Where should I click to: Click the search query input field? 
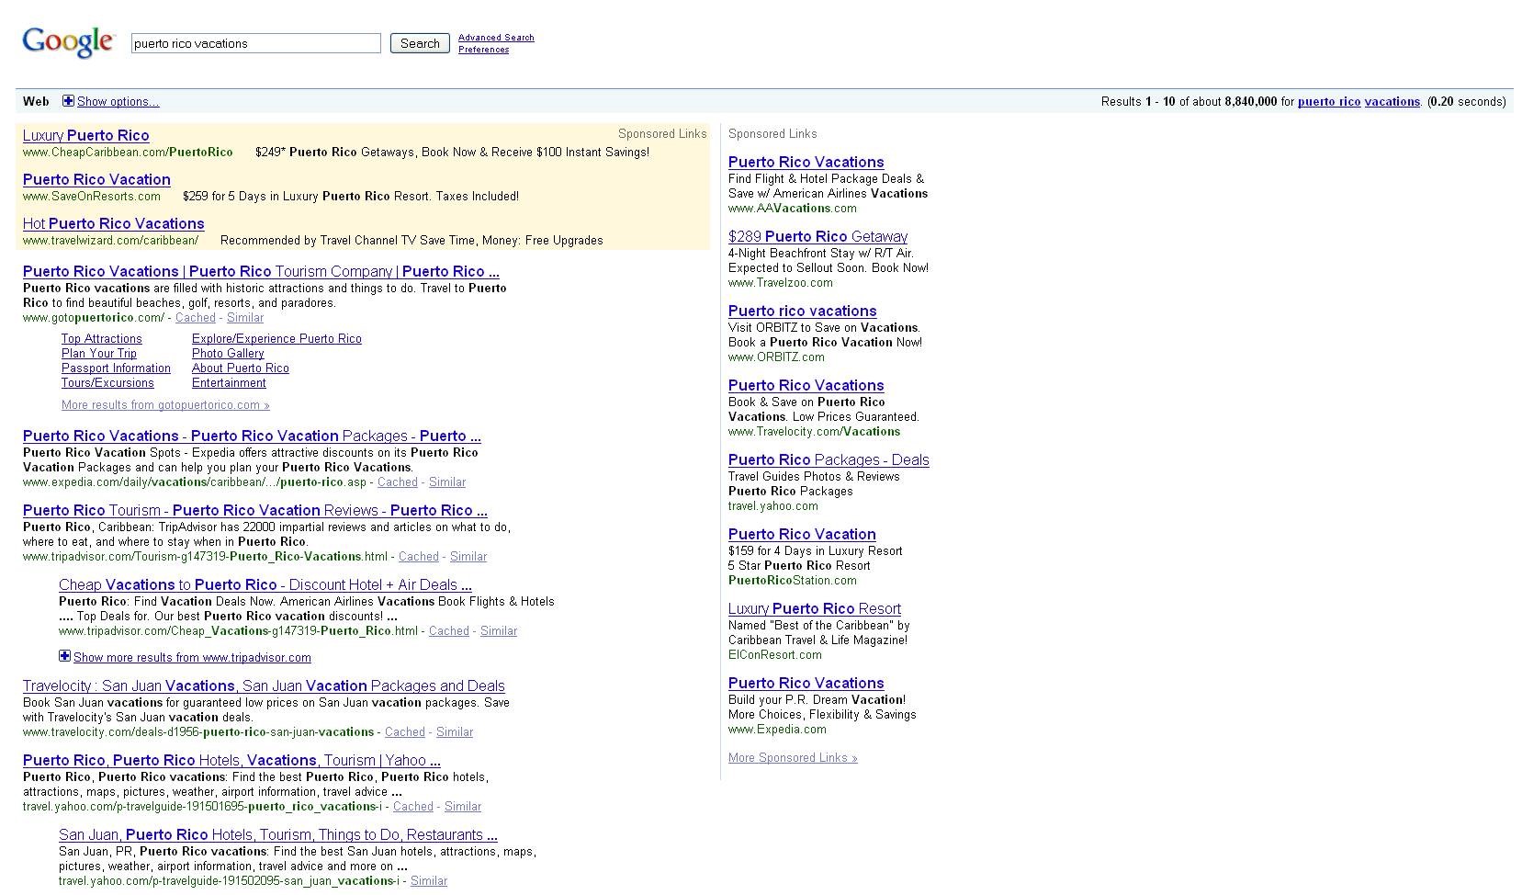click(255, 43)
